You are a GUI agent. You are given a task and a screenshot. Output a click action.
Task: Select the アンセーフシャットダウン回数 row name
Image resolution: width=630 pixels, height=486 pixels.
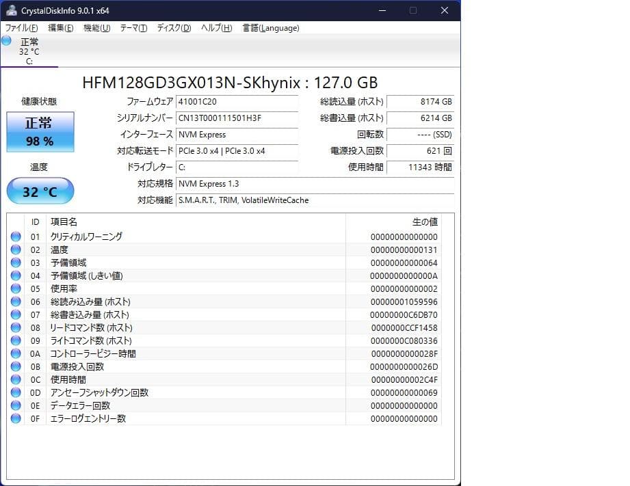coord(99,392)
